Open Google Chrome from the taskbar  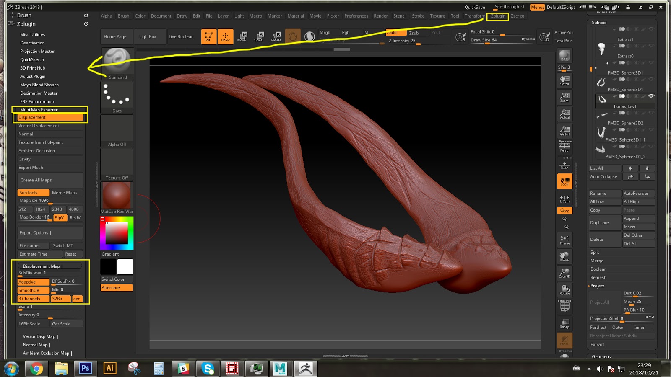37,368
